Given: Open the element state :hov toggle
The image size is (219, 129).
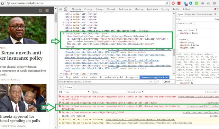Looking at the screenshot, I should coord(217,19).
